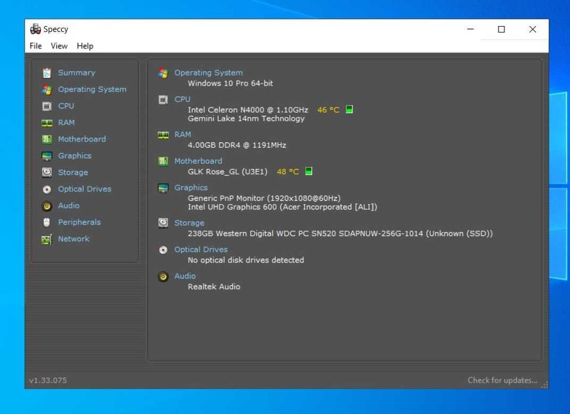Click the RAM stick icon in sidebar
The image size is (570, 414).
tap(47, 123)
